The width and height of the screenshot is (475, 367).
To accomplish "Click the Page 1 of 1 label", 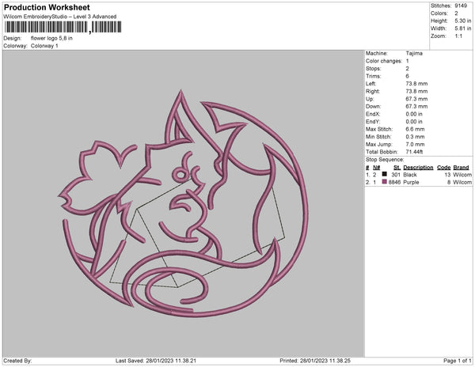I will pyautogui.click(x=458, y=361).
